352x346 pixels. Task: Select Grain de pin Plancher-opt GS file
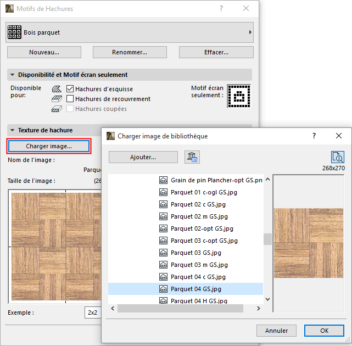[x=216, y=180]
